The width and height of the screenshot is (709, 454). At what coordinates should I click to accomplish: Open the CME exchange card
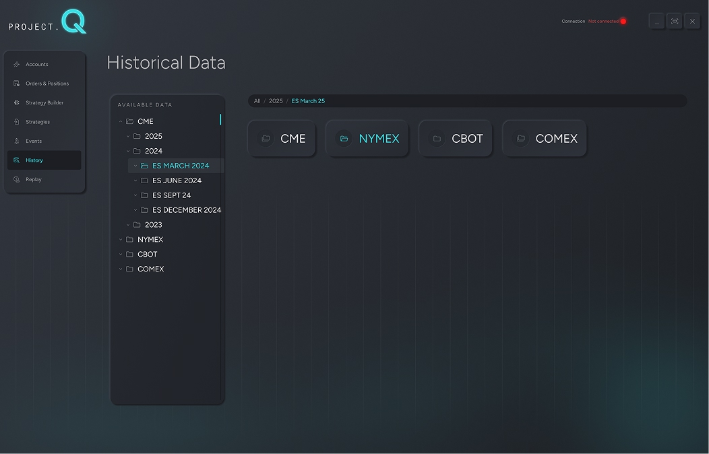click(x=282, y=138)
